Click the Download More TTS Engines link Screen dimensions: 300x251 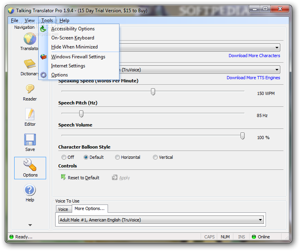(253, 78)
